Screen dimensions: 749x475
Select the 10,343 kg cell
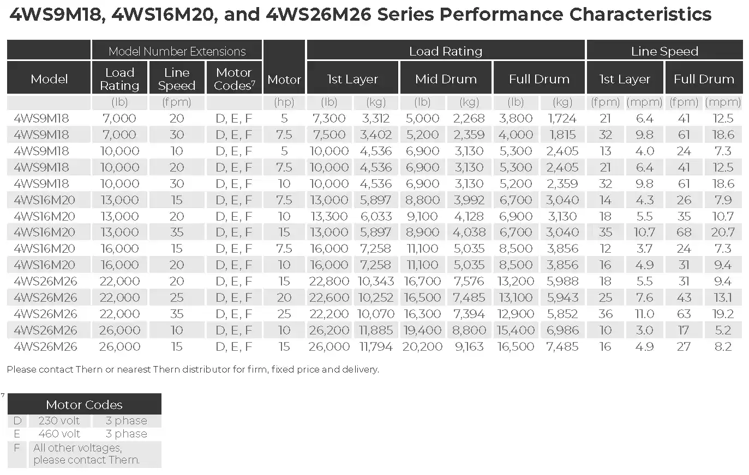[x=375, y=281]
